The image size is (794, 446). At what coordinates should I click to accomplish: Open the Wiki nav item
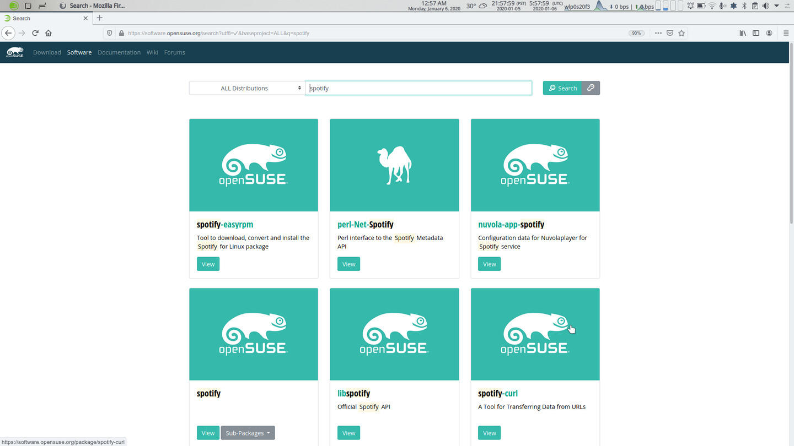[x=152, y=52]
